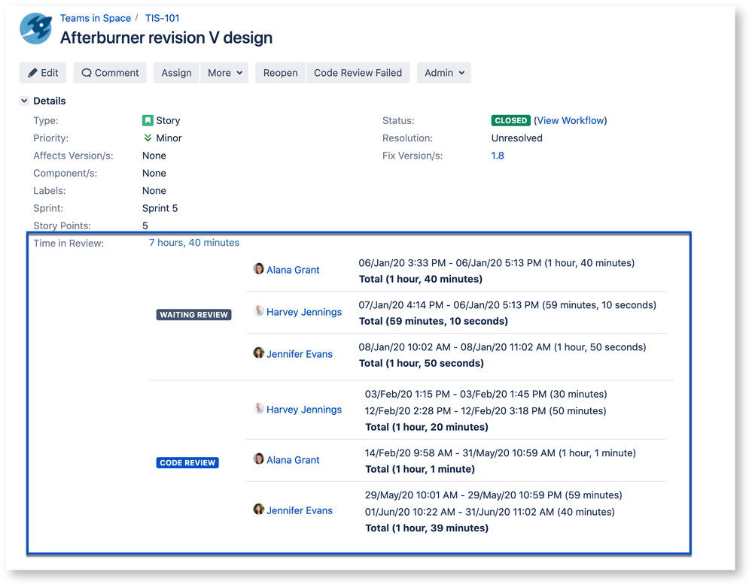Click the 06/Jan/20 3:33 PM time entry
Screen dimensions: 752x587
496,263
